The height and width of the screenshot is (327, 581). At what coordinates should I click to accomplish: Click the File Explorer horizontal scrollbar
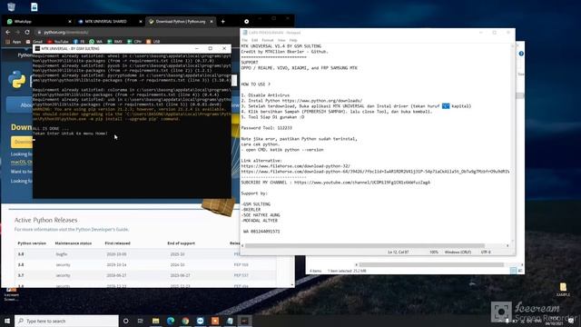coord(432,264)
